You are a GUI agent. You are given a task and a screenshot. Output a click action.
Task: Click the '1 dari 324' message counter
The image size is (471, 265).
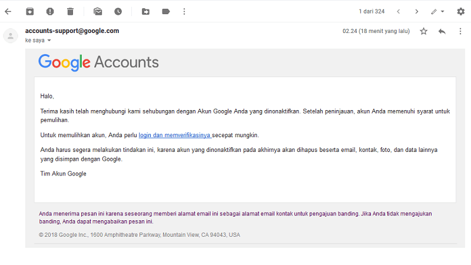coord(372,11)
